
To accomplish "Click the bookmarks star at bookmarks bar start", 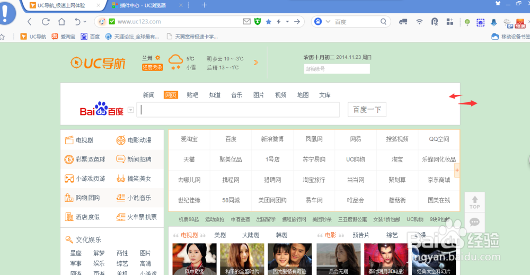I will (2, 37).
